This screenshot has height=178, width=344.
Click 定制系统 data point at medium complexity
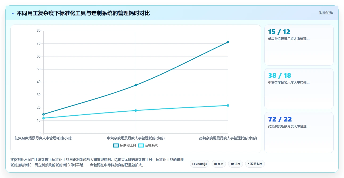coord(136,110)
